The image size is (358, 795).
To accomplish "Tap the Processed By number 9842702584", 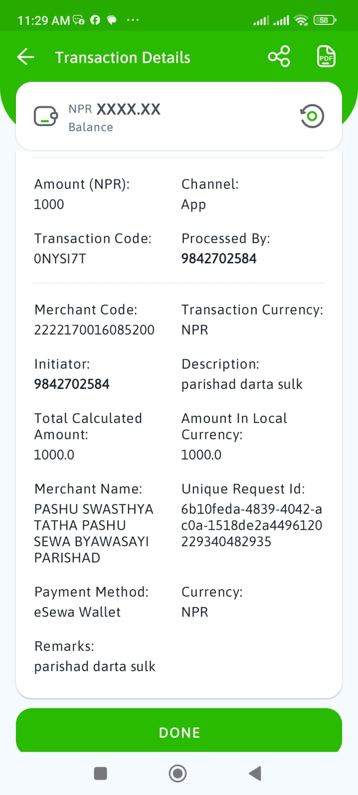I will click(219, 258).
